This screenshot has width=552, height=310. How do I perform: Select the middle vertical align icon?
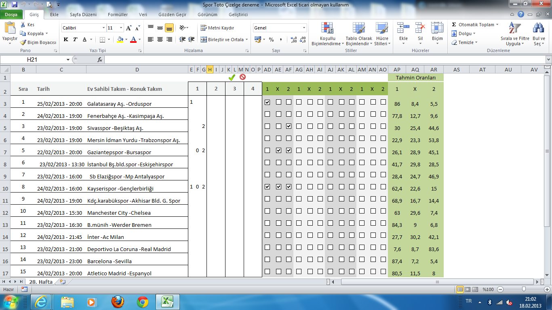tap(160, 28)
